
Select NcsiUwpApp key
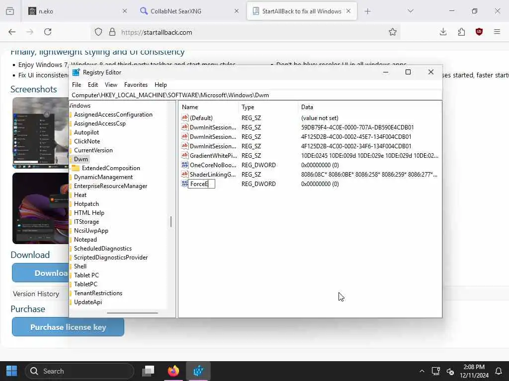point(91,231)
